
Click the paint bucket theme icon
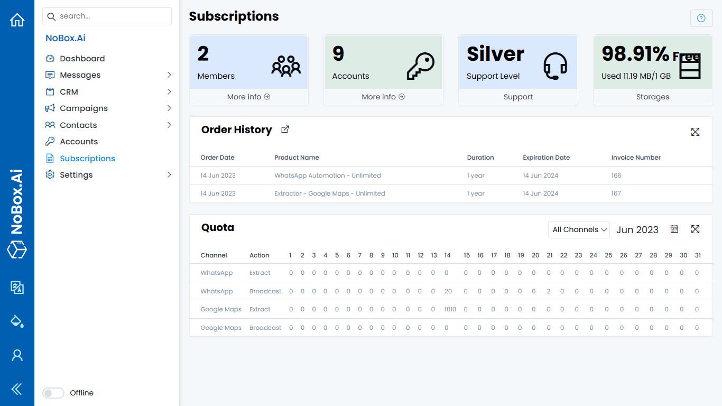pos(17,321)
